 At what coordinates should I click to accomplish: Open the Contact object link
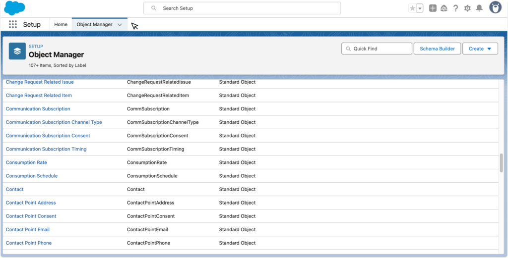[15, 189]
